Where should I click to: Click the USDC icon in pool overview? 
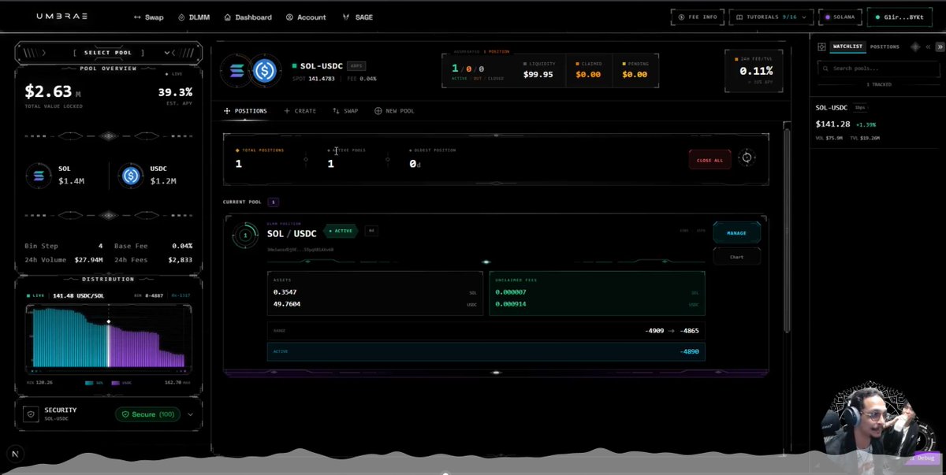130,175
